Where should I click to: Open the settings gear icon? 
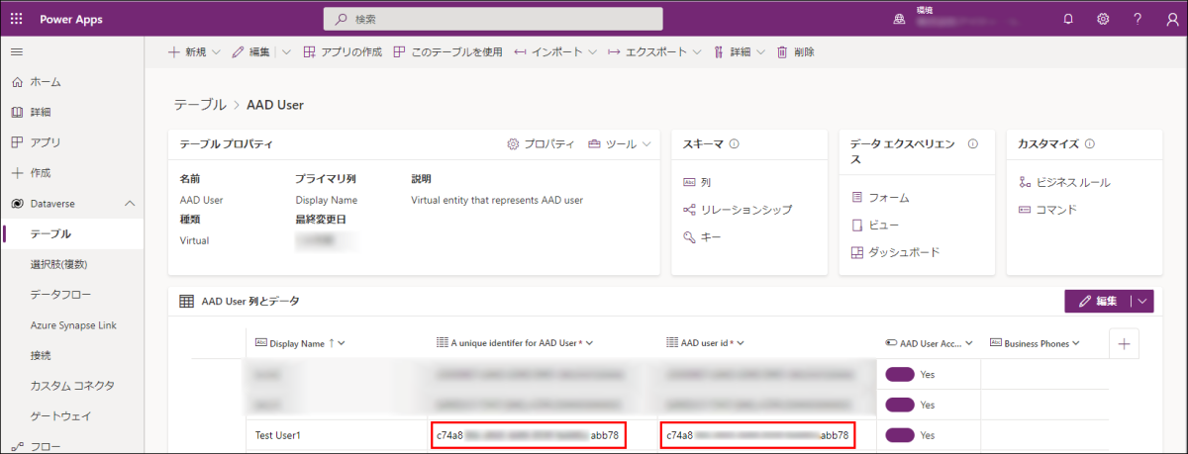(1103, 19)
